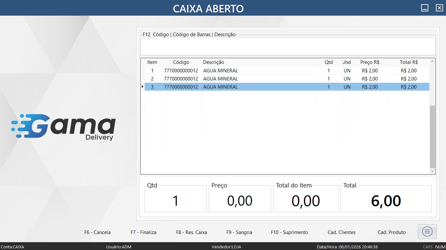Choose F10 - Suprimento option
Screen dimensions: 446x250
(289, 232)
